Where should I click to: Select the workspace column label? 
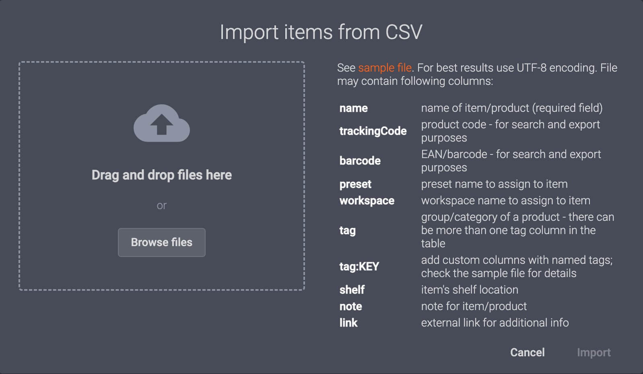click(367, 201)
